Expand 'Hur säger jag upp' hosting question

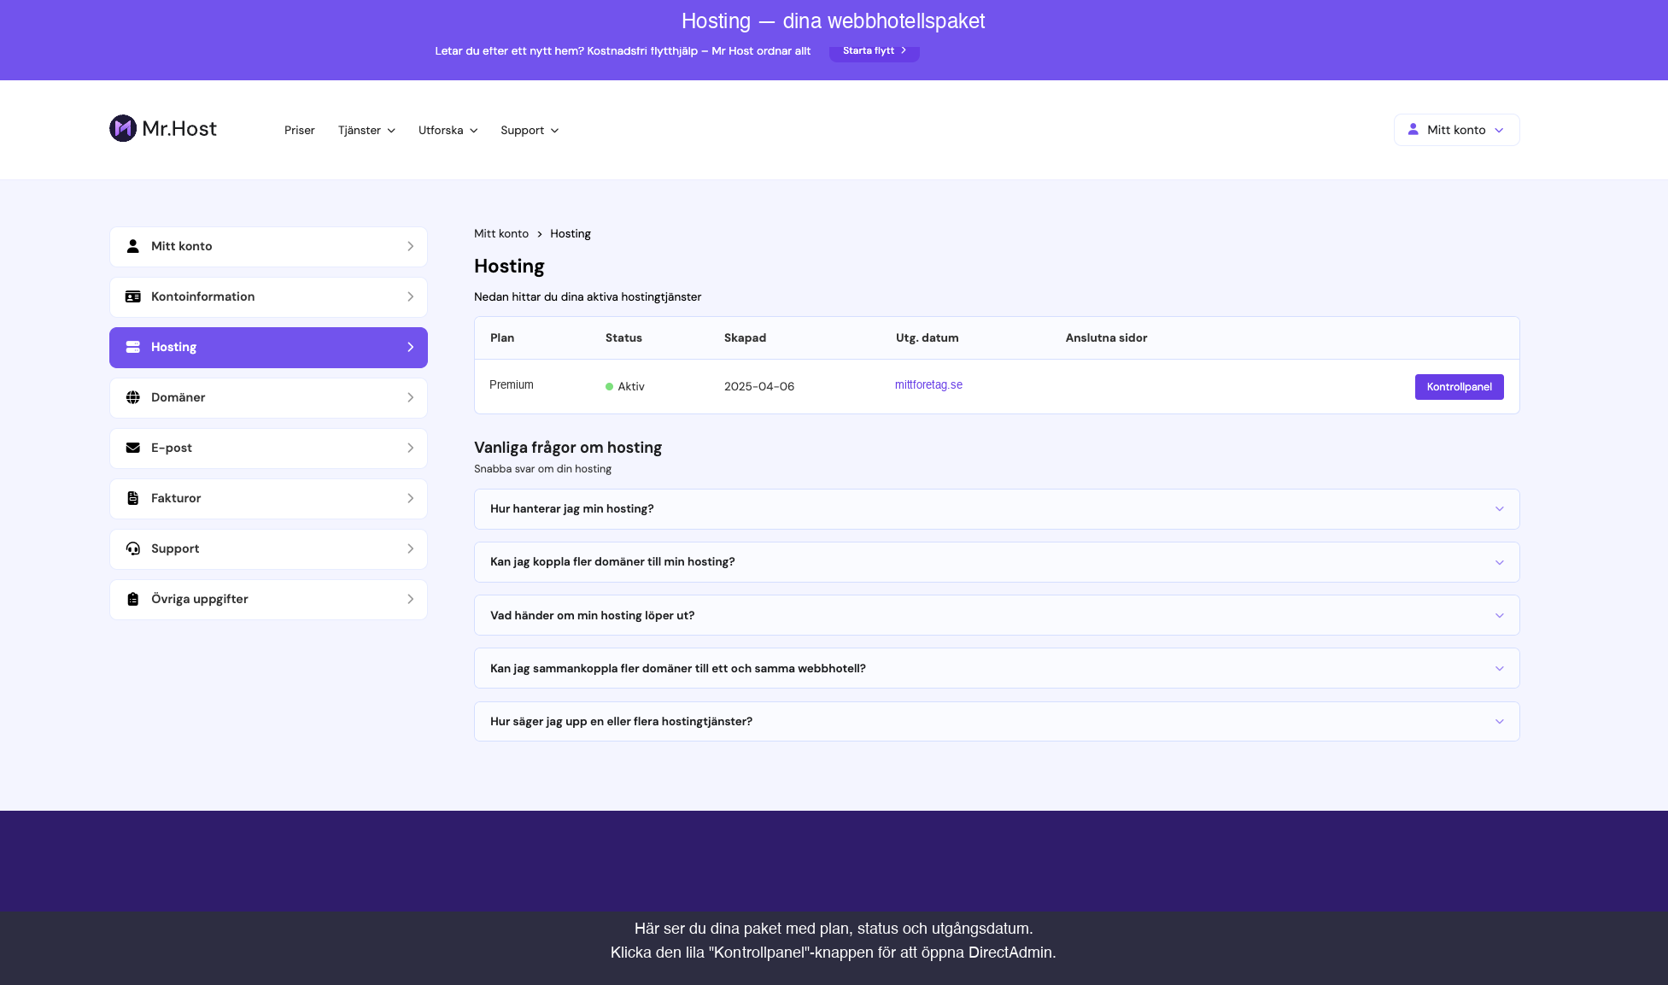click(x=997, y=721)
